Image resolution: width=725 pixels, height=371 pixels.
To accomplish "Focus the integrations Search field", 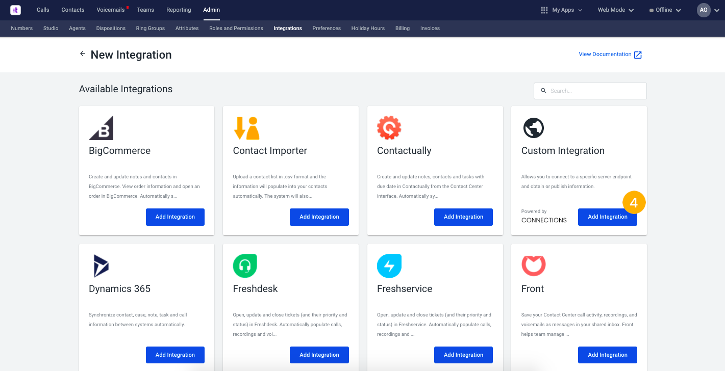I will 590,91.
